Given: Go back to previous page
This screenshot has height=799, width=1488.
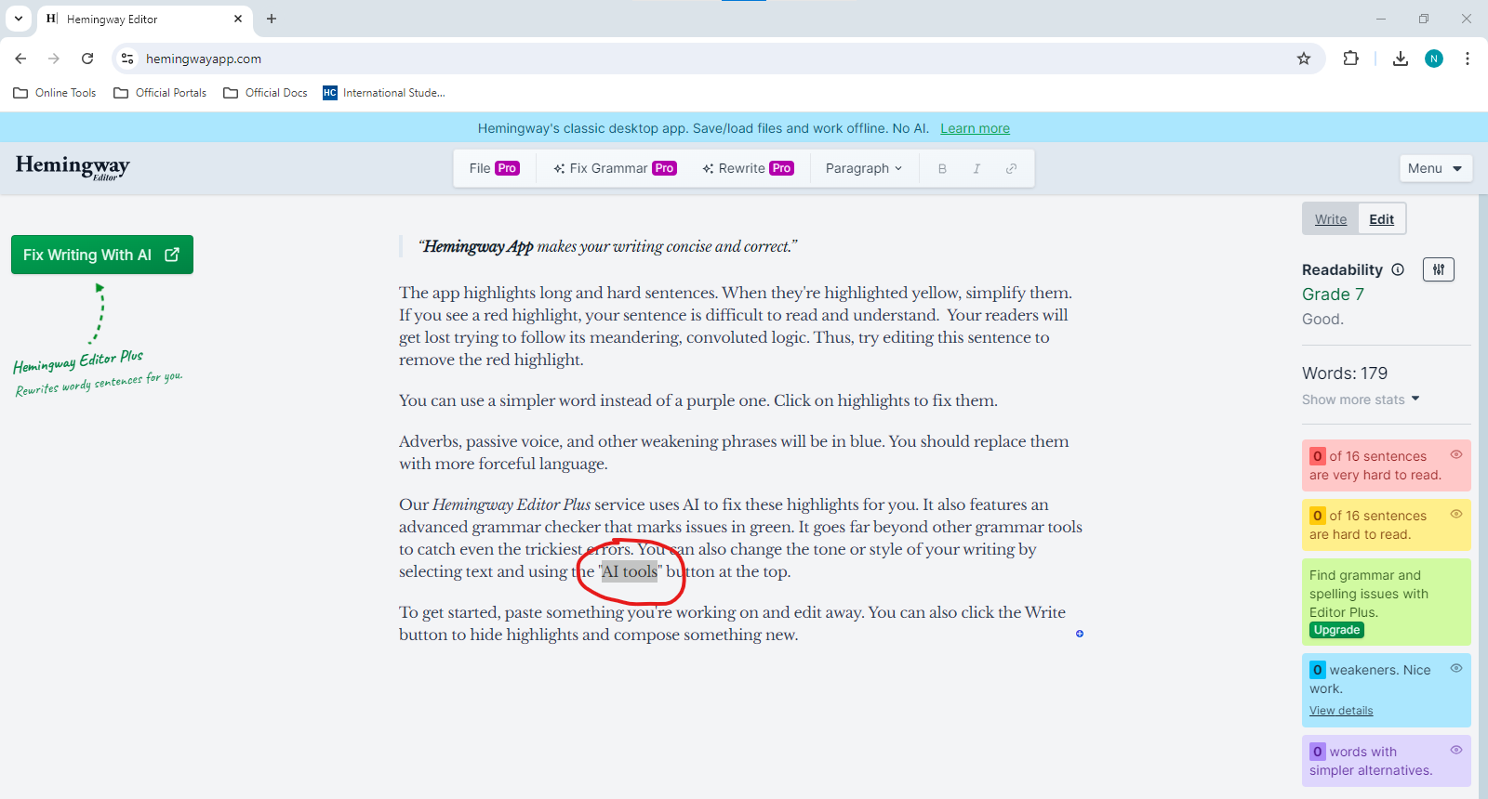Looking at the screenshot, I should tap(20, 59).
